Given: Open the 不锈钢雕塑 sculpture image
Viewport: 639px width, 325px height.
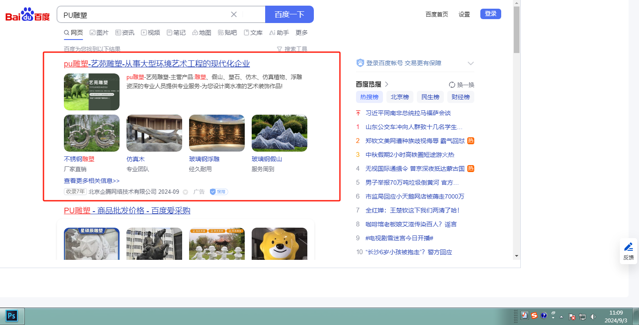Looking at the screenshot, I should tap(92, 133).
